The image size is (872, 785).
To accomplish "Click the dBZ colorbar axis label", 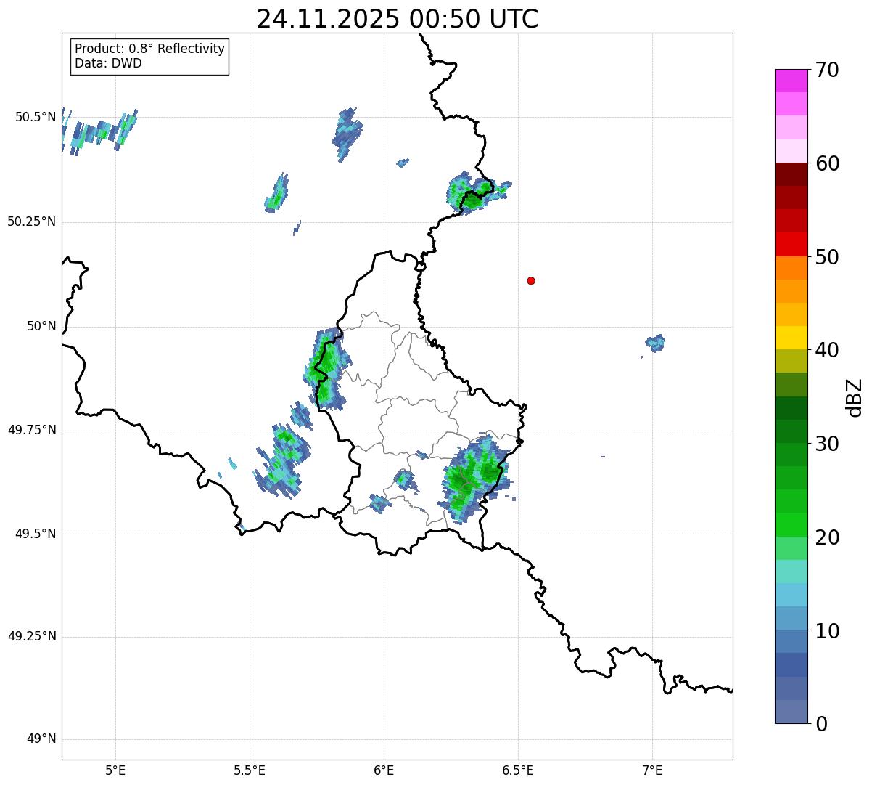I will pyautogui.click(x=854, y=397).
